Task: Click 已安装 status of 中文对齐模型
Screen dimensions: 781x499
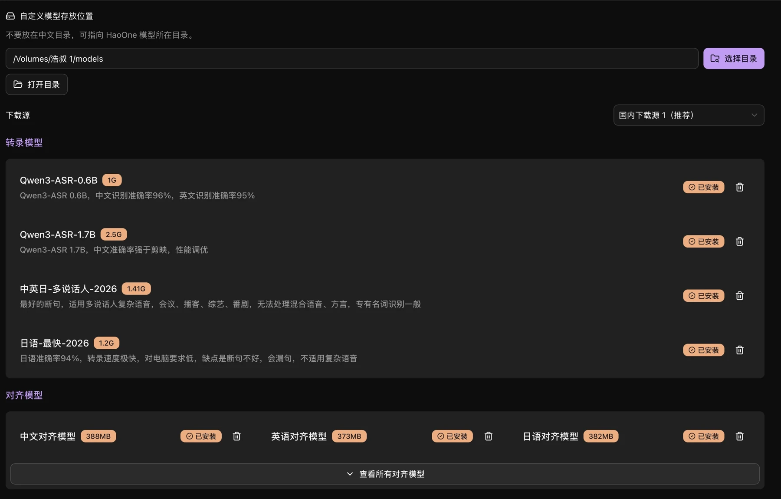Action: pyautogui.click(x=201, y=436)
